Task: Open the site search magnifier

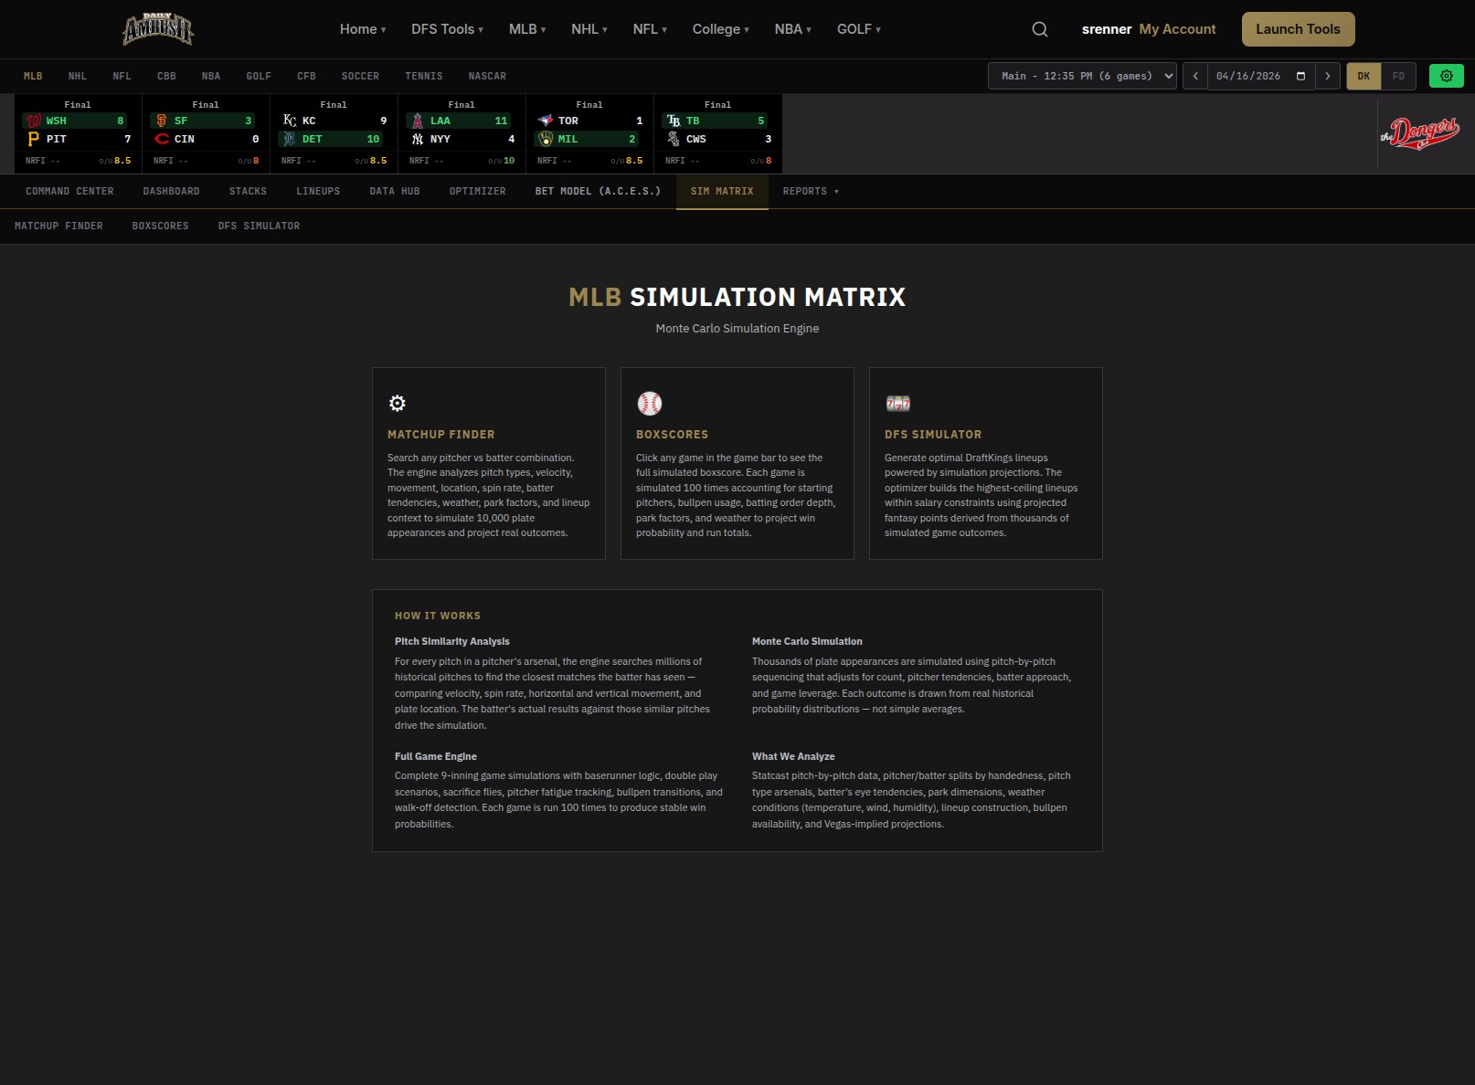Action: tap(1039, 28)
